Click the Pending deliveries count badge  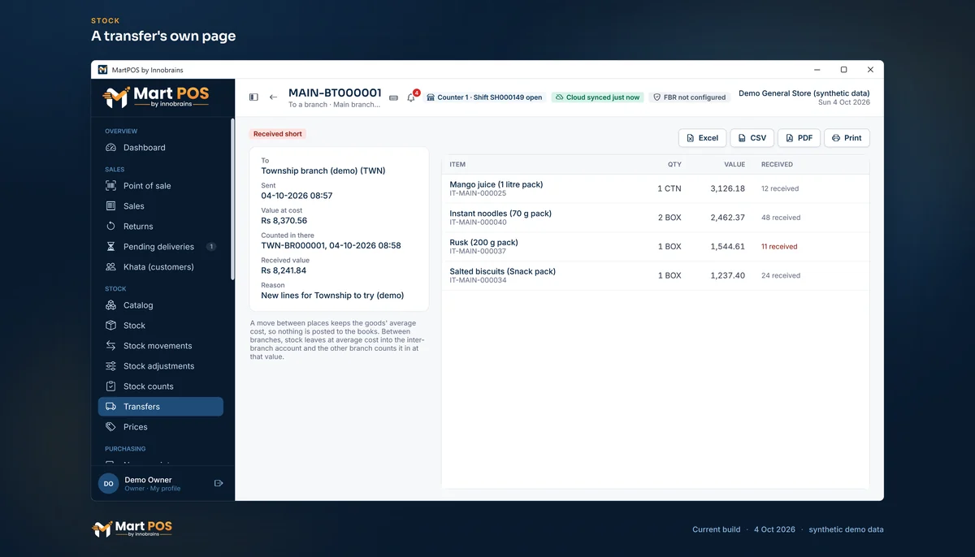[x=211, y=247]
